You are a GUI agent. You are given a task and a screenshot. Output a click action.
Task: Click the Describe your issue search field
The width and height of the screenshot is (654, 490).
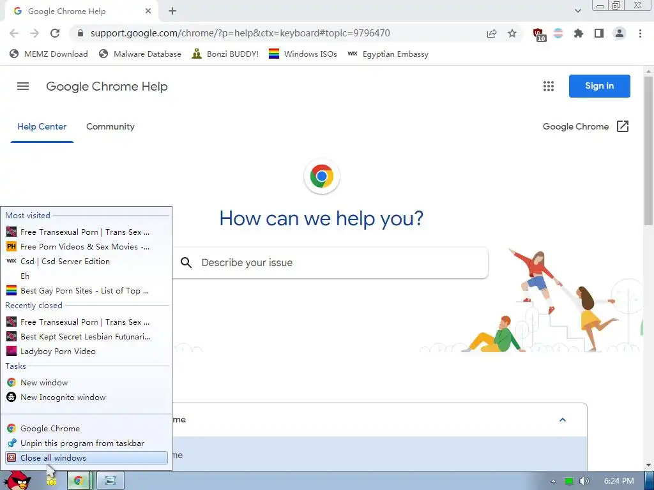pos(330,262)
